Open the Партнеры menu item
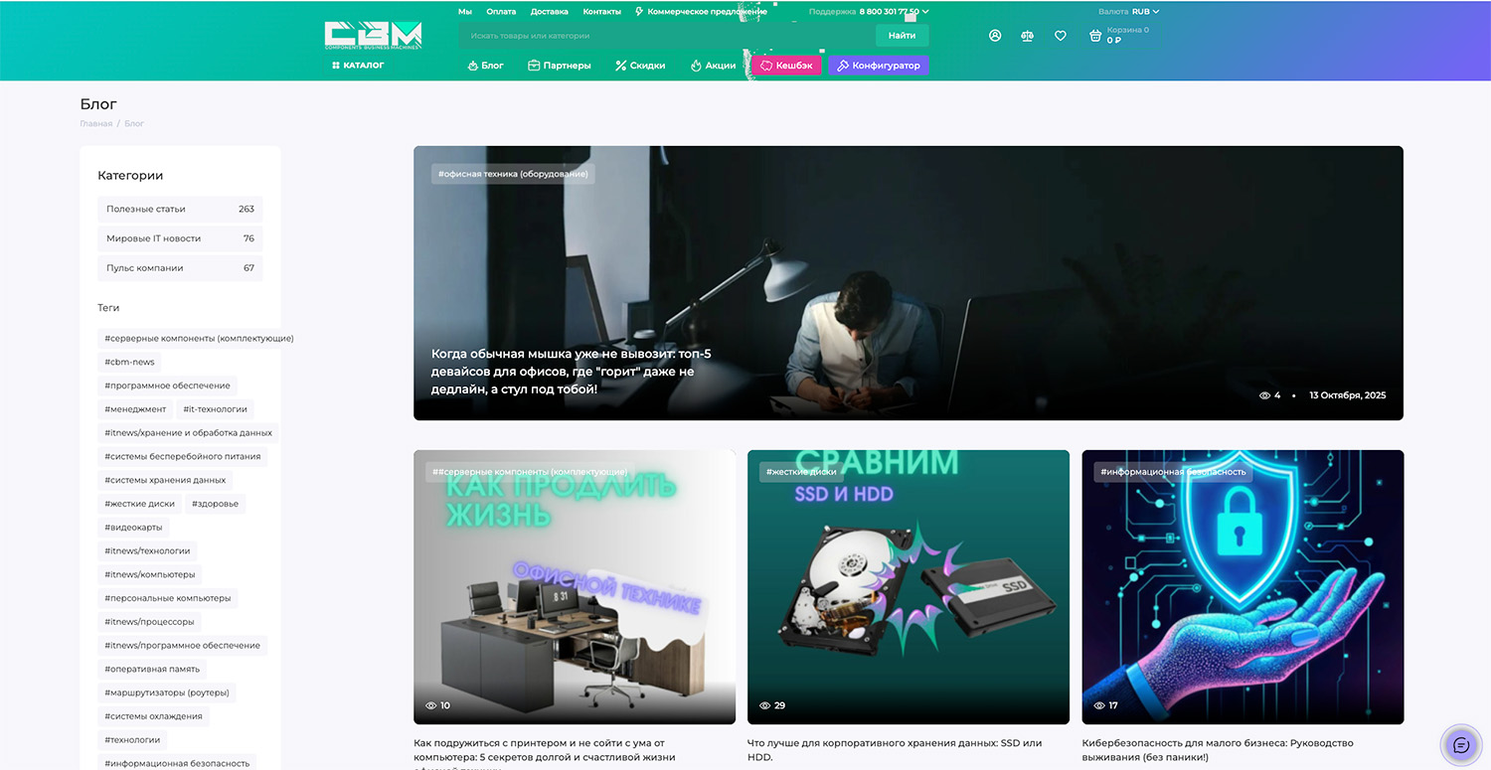The image size is (1491, 770). tap(560, 66)
